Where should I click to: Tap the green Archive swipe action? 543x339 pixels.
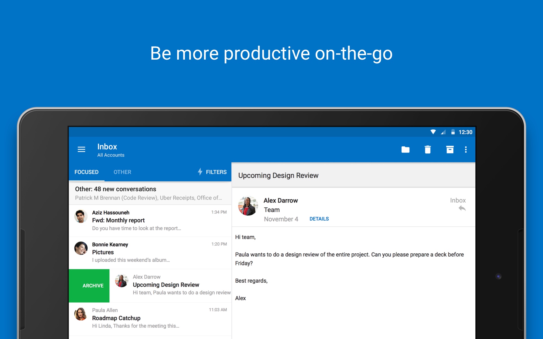point(89,286)
